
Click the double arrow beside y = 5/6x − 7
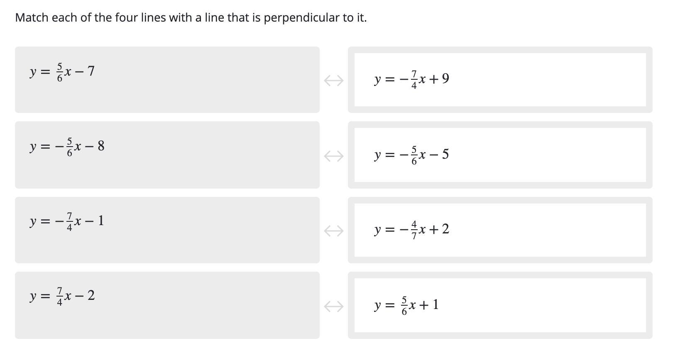click(x=333, y=80)
